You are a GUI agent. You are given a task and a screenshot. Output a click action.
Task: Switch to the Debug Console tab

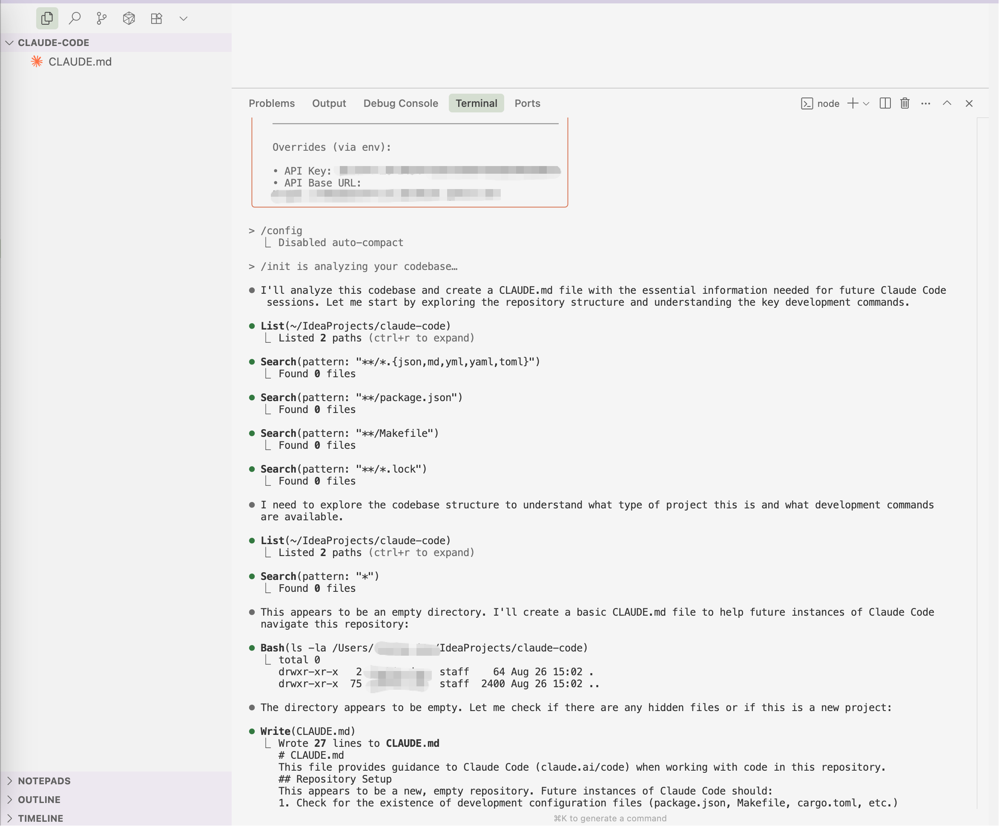pos(401,103)
